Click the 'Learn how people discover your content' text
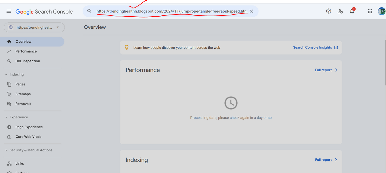 pos(177,48)
